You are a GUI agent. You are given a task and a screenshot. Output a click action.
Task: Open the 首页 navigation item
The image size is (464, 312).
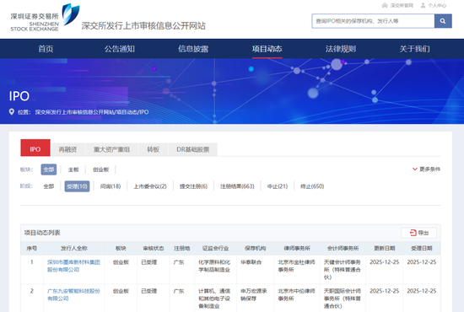(x=46, y=49)
